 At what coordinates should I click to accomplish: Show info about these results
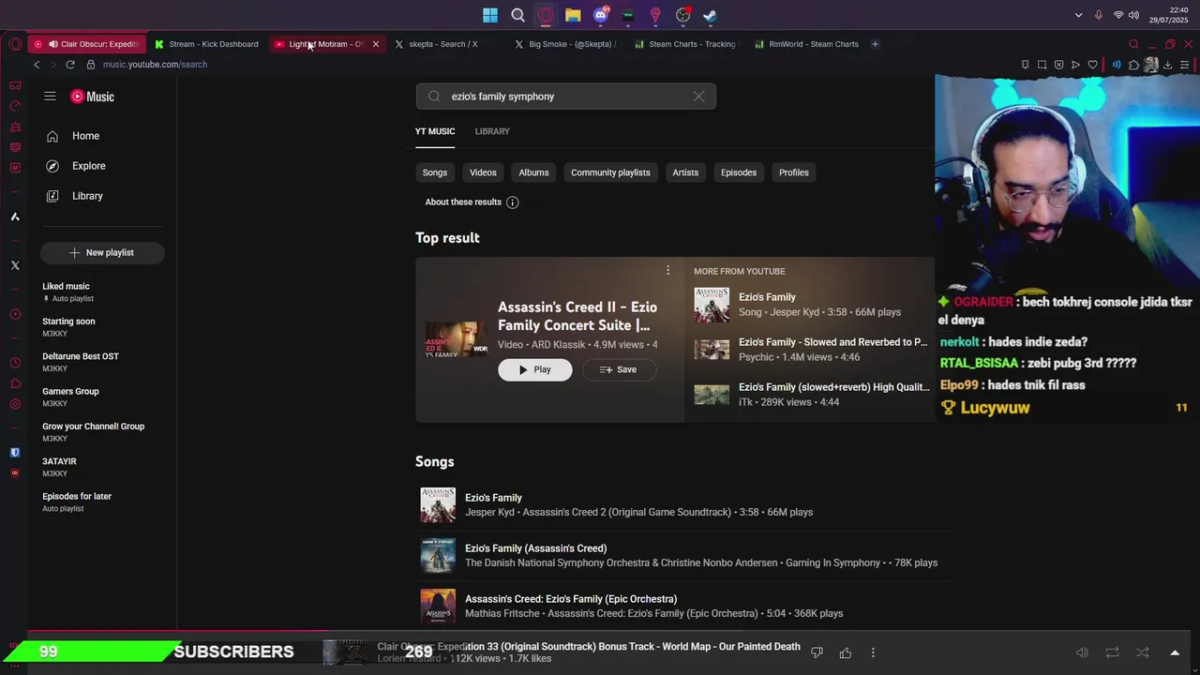pos(512,202)
